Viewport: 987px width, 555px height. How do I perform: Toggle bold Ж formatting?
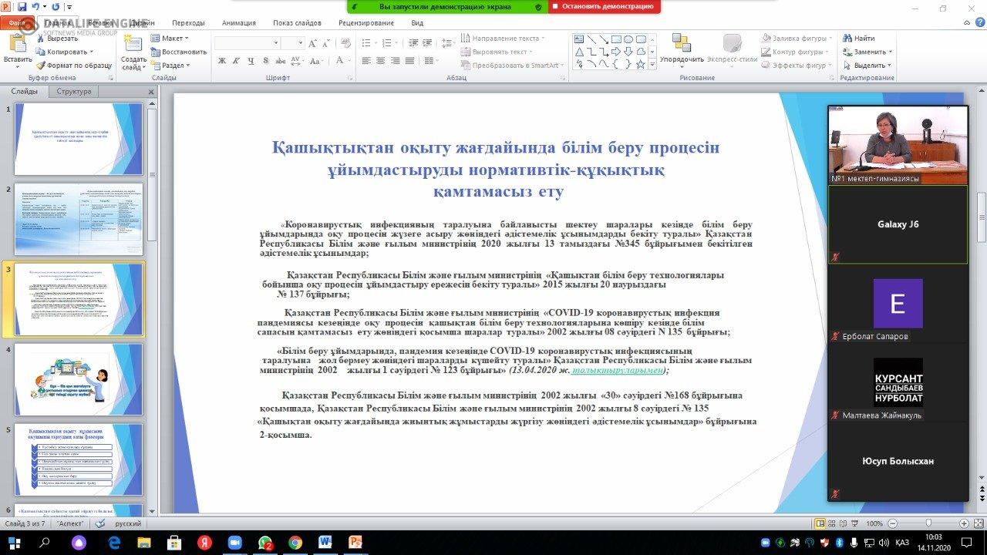[x=222, y=61]
